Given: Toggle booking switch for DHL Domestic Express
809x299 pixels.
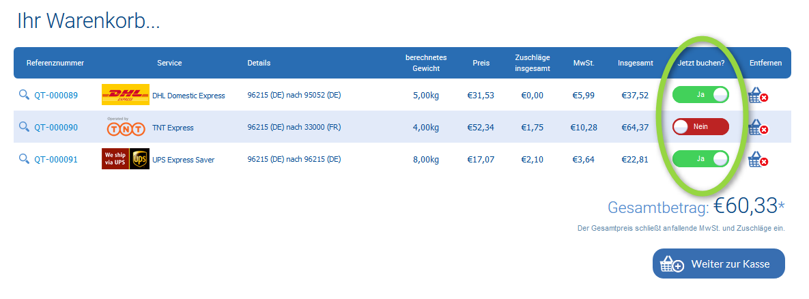Looking at the screenshot, I should [x=700, y=95].
